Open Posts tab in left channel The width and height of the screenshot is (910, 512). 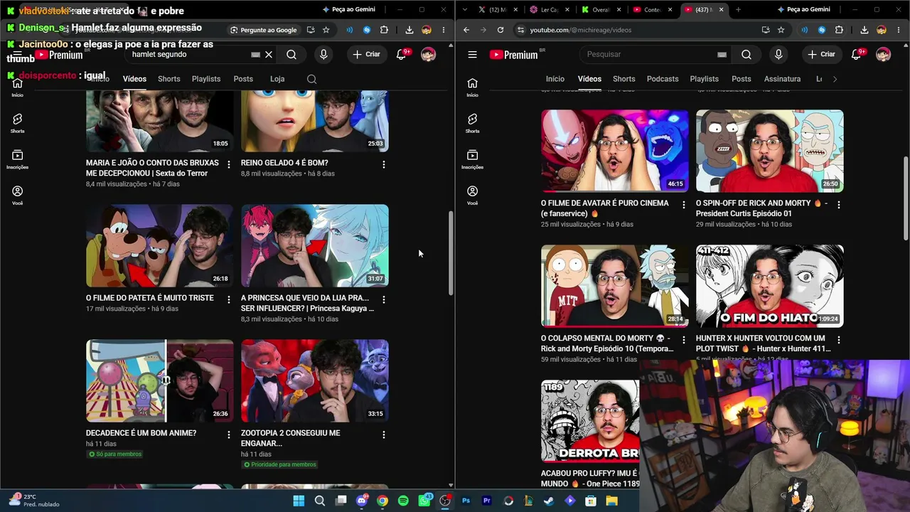click(x=243, y=79)
